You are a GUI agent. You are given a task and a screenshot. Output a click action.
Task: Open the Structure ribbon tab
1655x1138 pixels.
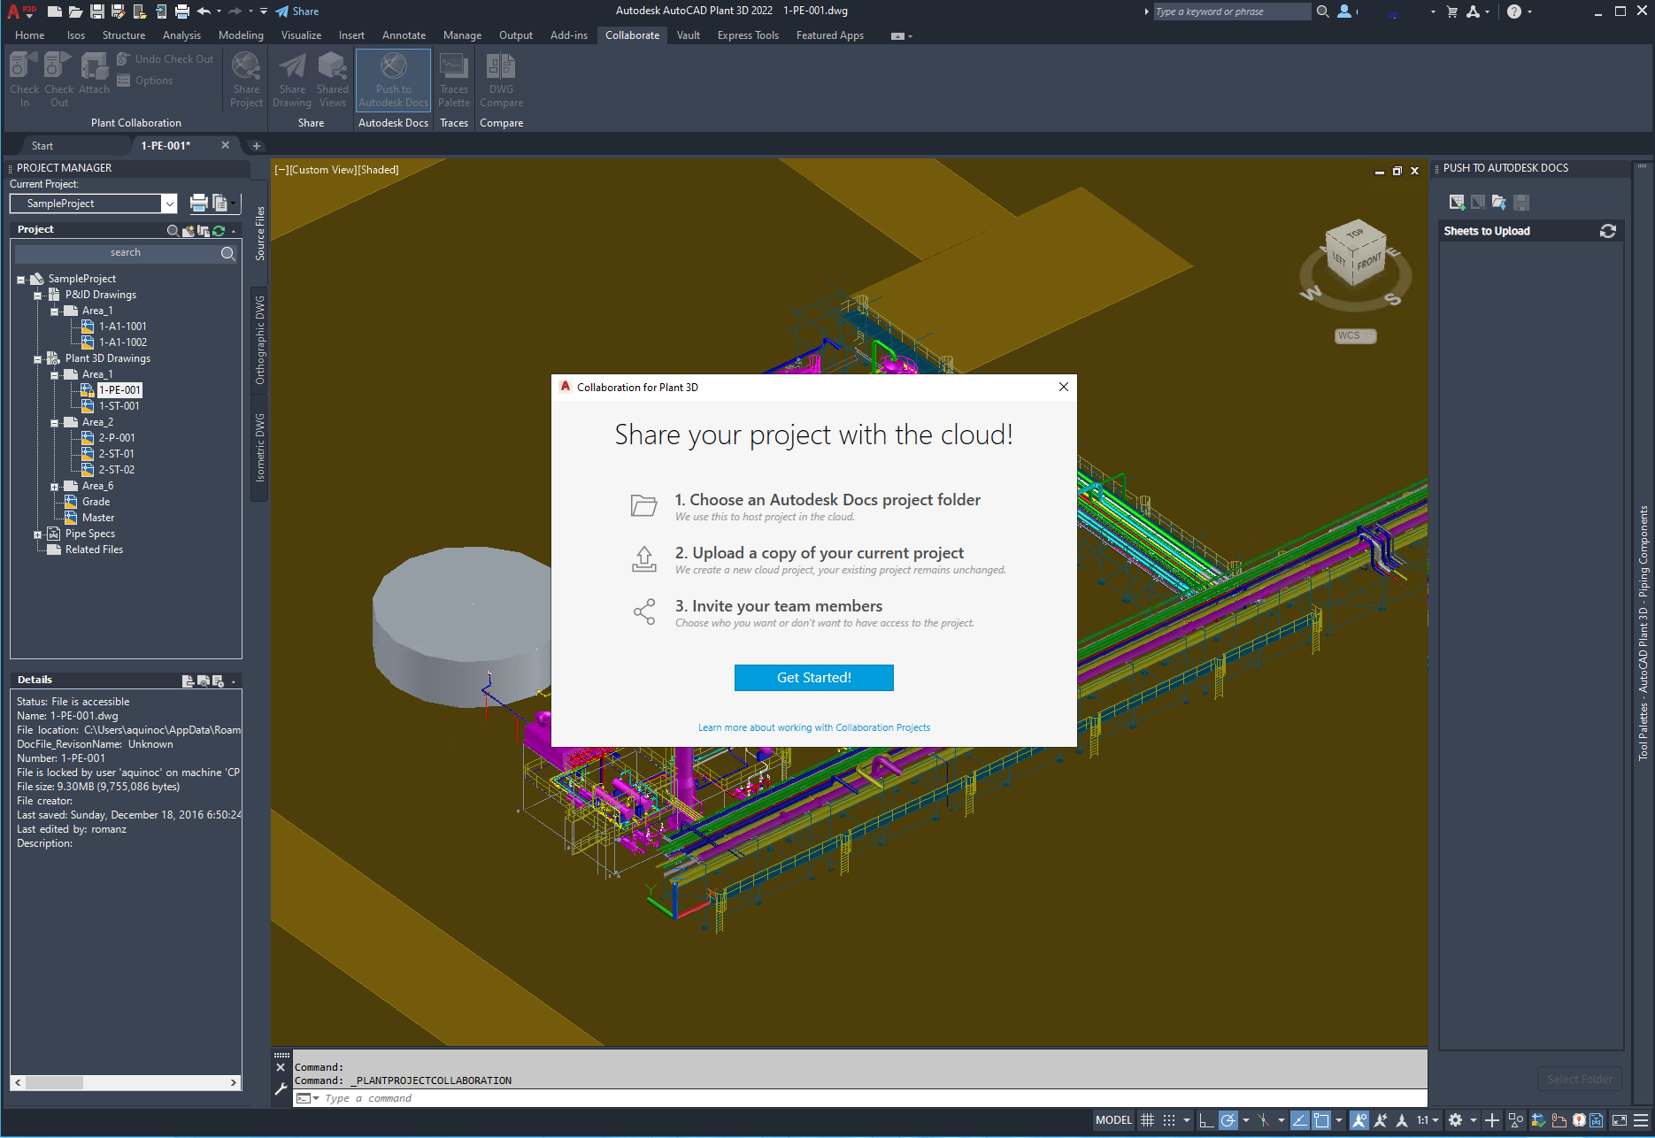124,35
